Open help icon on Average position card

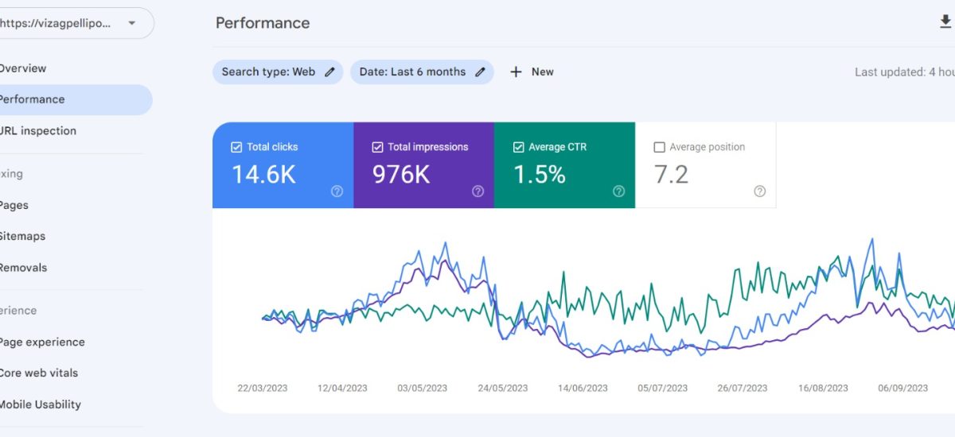point(759,191)
